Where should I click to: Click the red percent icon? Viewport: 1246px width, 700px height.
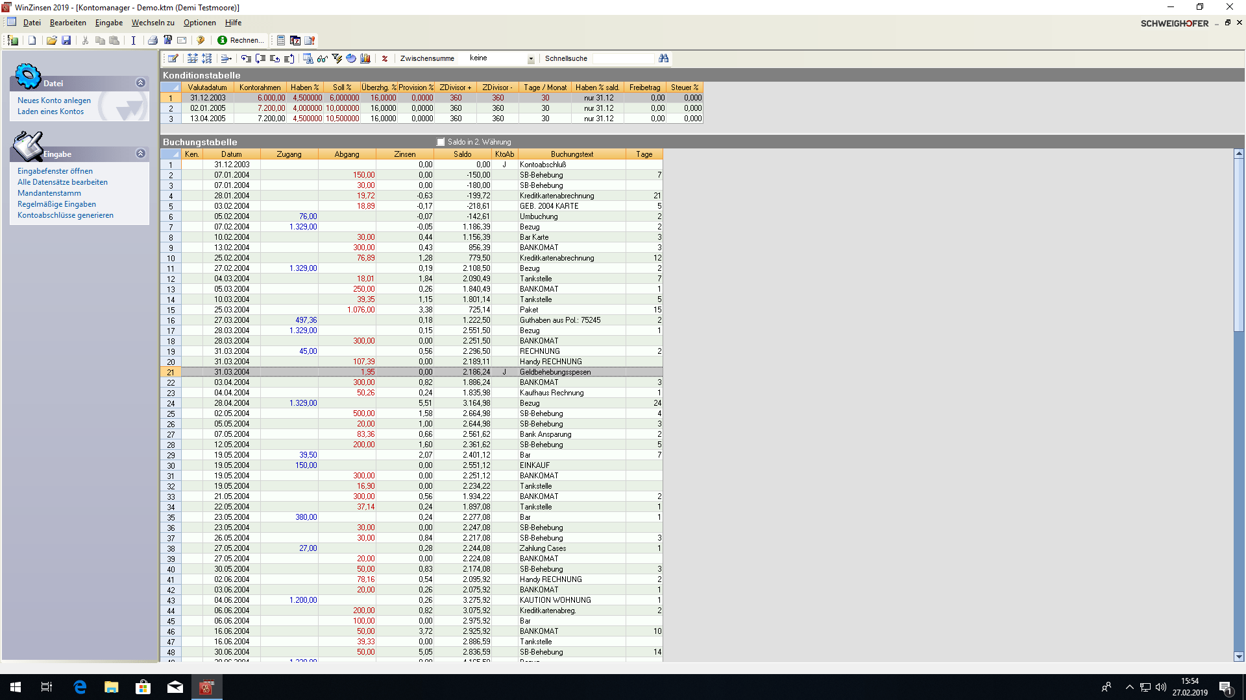pyautogui.click(x=384, y=58)
